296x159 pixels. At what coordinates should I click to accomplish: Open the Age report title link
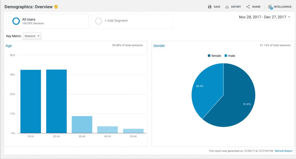(9, 46)
